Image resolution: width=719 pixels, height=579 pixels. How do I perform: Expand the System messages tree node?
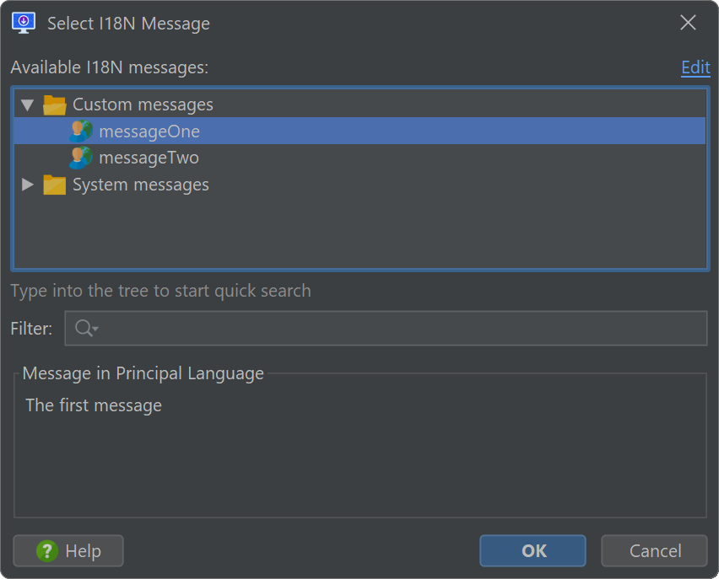click(28, 185)
